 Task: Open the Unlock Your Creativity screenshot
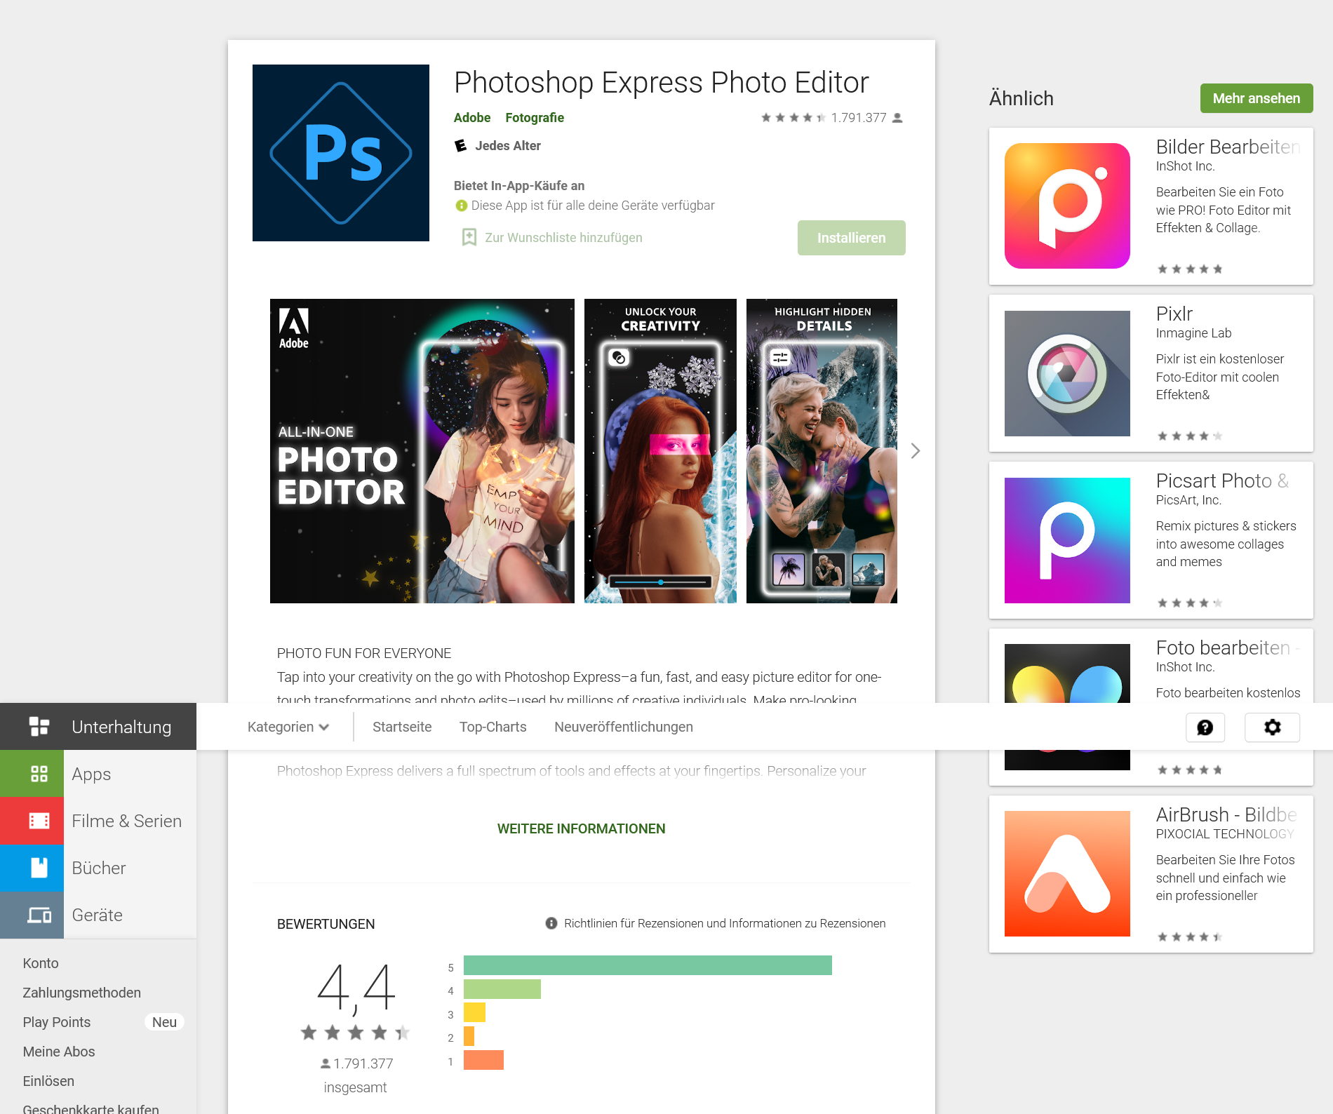click(660, 451)
